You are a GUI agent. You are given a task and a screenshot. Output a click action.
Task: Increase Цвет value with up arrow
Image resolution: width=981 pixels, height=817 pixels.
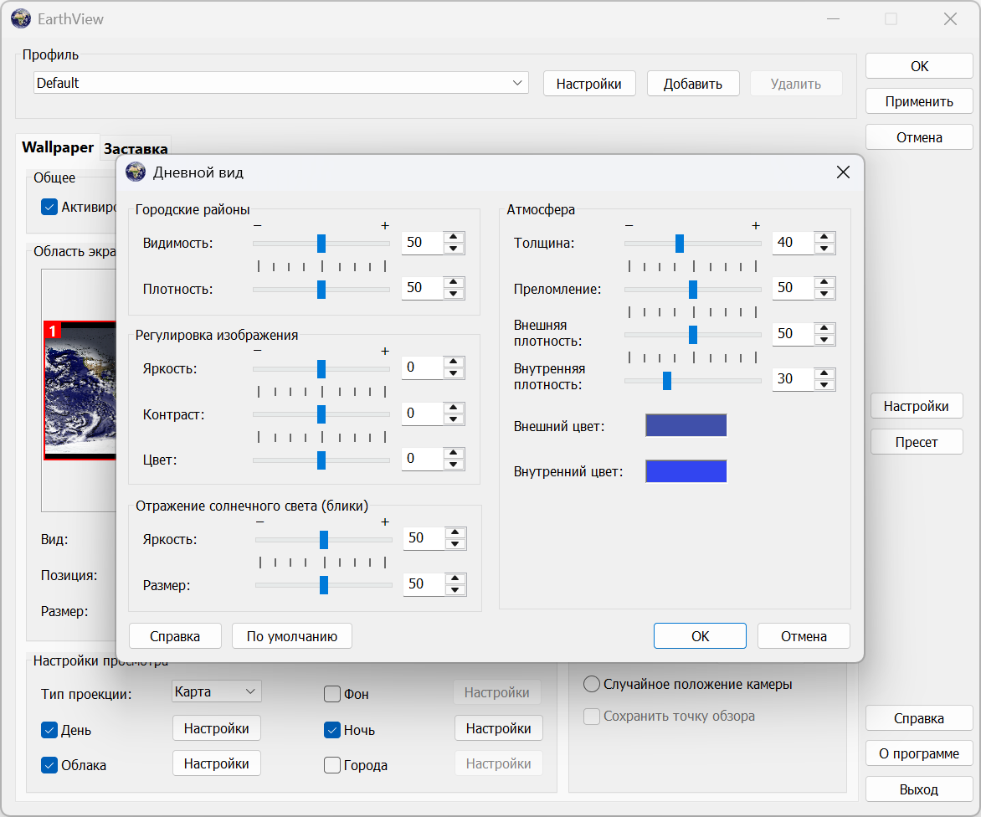point(454,453)
